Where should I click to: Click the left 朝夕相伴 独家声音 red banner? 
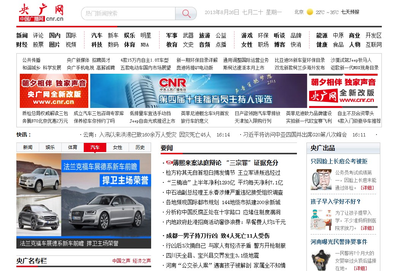[x=54, y=91]
